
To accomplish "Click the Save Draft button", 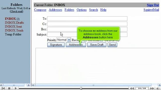I will (97, 45).
